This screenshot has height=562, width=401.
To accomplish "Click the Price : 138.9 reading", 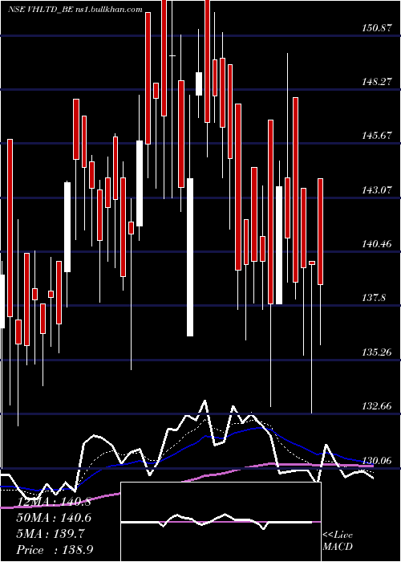I will click(55, 550).
